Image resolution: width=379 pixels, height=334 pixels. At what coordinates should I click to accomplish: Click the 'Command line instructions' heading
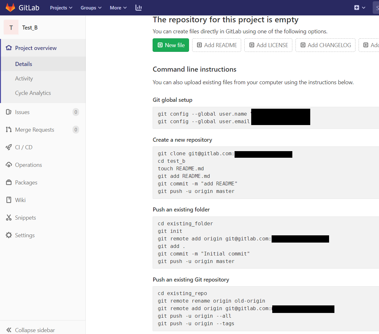coord(194,69)
